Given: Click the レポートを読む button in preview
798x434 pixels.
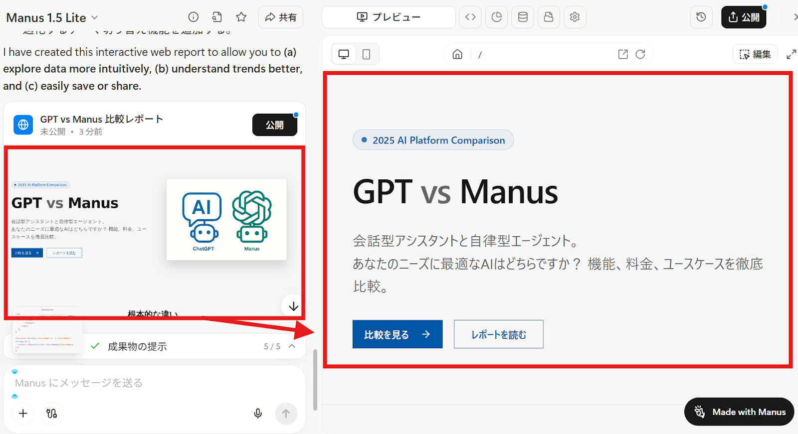Looking at the screenshot, I should point(499,334).
